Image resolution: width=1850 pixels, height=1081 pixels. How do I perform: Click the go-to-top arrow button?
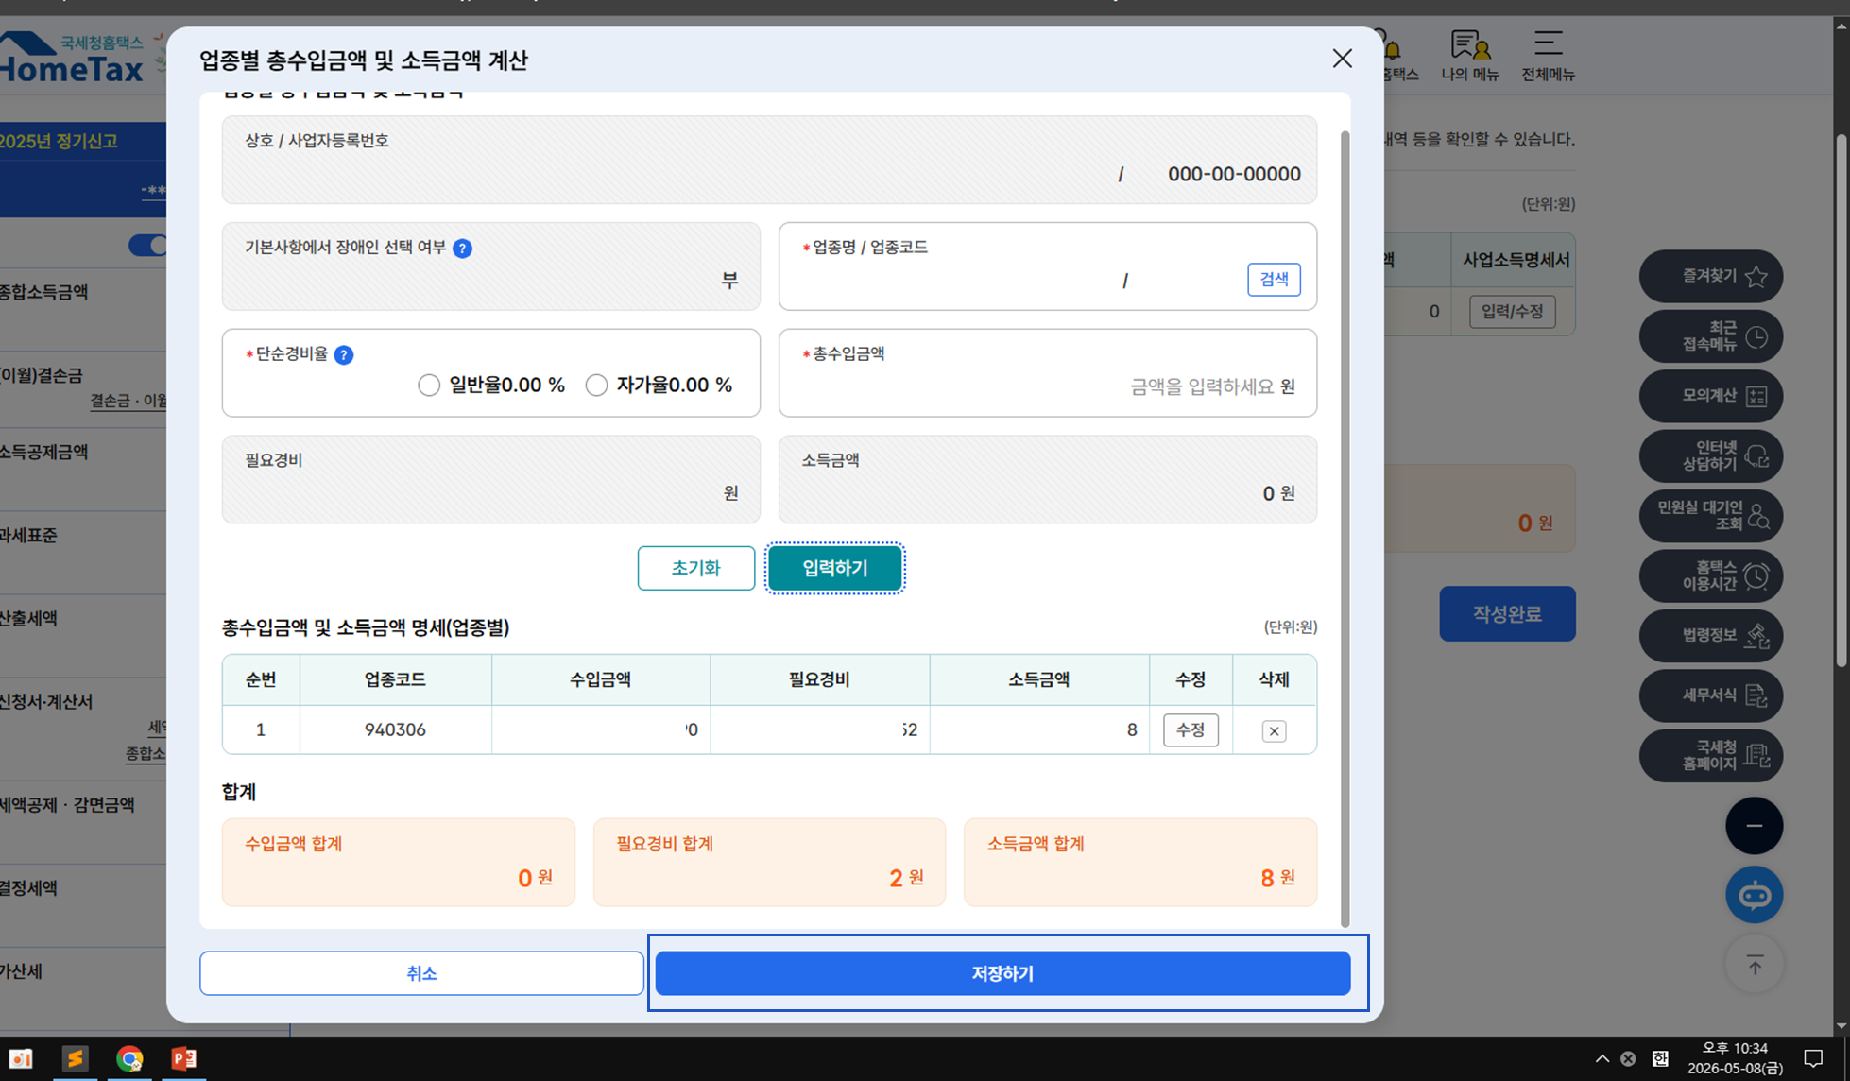pos(1755,965)
